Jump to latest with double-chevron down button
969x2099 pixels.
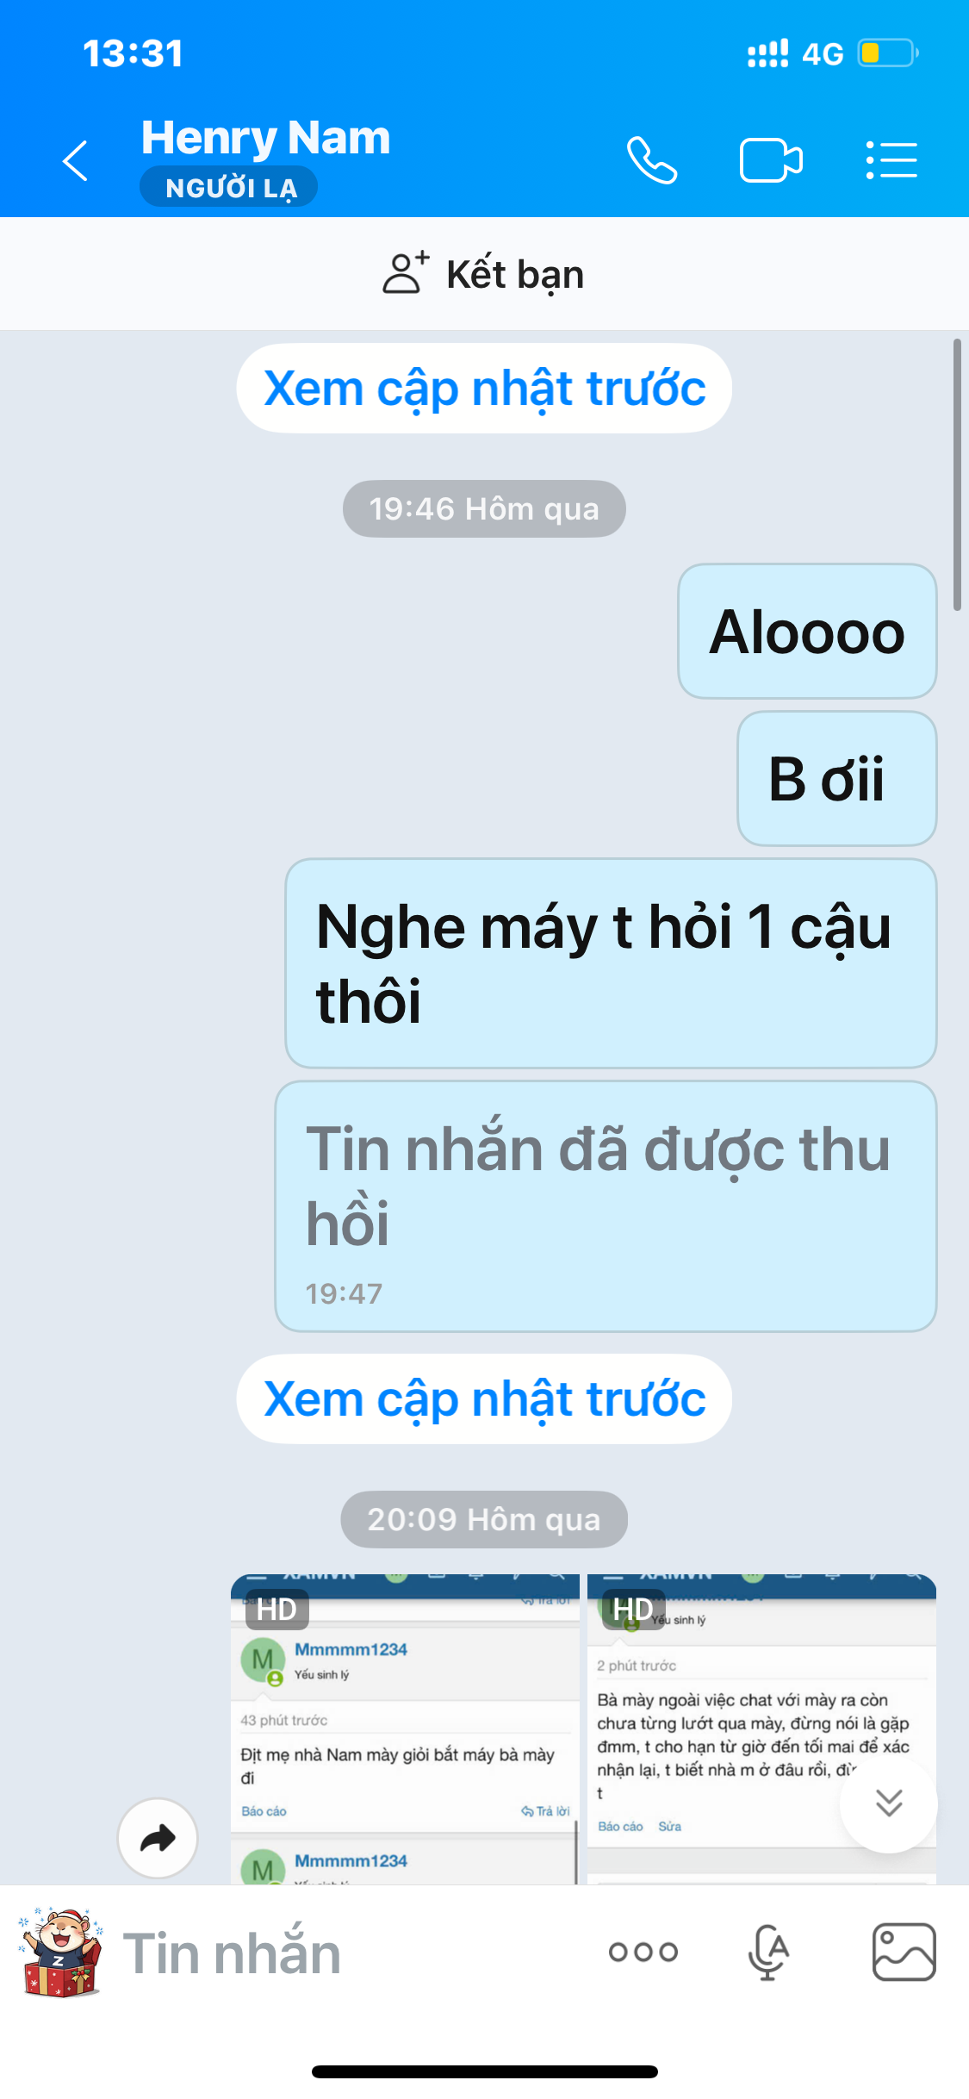[x=889, y=1803]
